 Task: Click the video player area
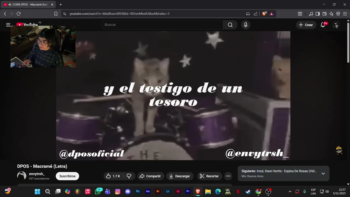(173, 95)
